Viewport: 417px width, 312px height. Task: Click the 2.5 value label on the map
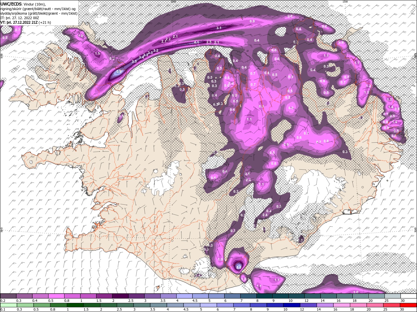point(209,42)
